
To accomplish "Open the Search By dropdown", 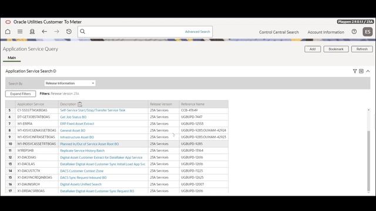I will tap(70, 83).
